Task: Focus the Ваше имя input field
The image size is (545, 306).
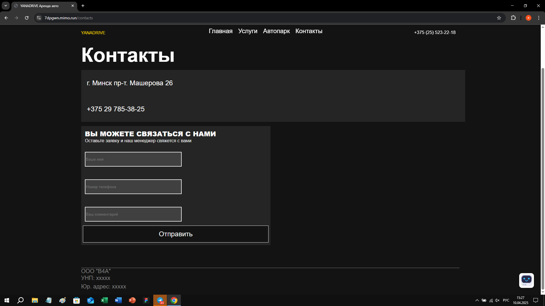Action: tap(133, 159)
